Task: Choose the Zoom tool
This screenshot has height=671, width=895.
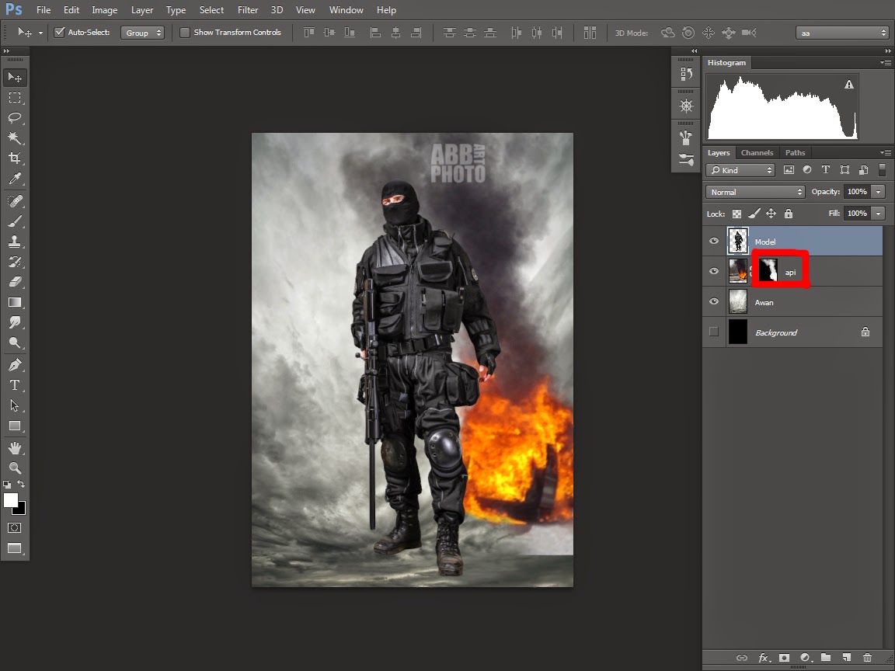Action: [x=14, y=468]
